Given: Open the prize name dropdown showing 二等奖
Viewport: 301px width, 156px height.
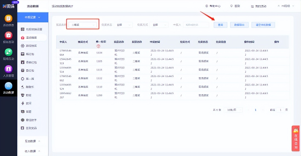Looking at the screenshot, I should [x=83, y=25].
